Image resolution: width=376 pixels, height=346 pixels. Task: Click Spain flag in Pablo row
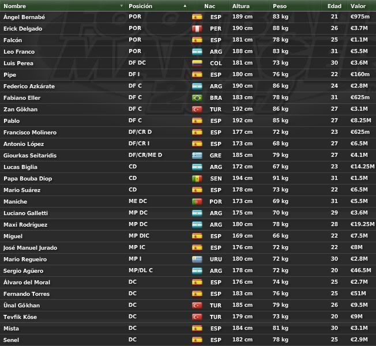pos(197,121)
